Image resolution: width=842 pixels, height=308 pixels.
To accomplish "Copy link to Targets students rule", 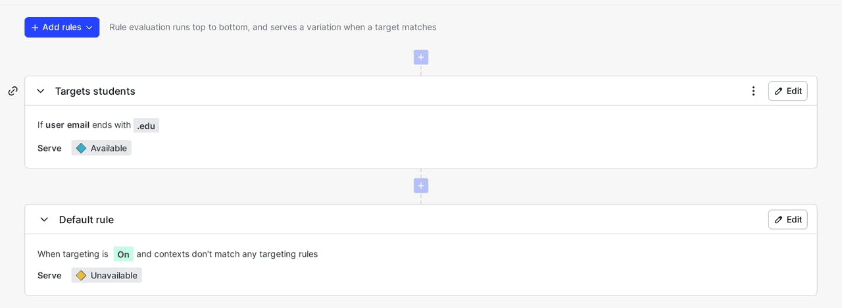I will (x=12, y=91).
